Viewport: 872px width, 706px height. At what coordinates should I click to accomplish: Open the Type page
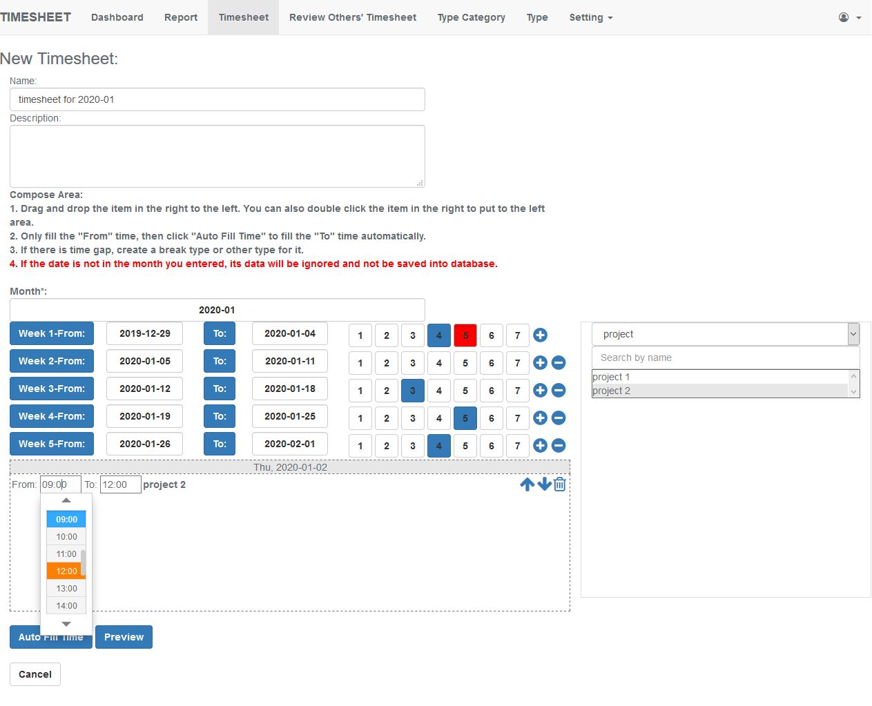[537, 17]
